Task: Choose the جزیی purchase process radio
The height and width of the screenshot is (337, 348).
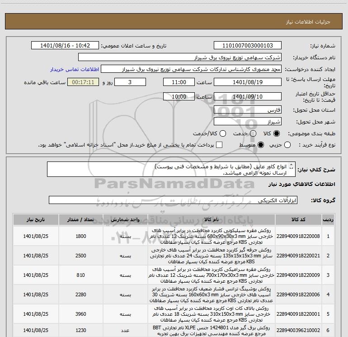Action: 287,145
